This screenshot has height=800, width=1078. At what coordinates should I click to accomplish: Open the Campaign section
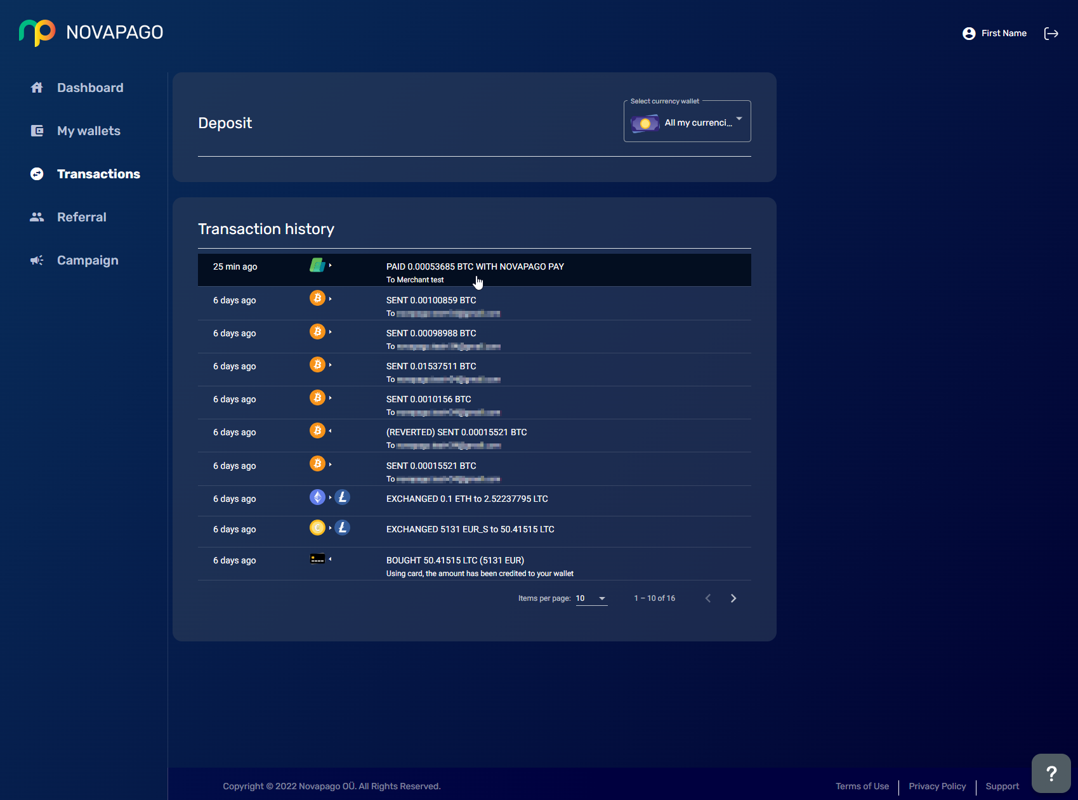88,260
